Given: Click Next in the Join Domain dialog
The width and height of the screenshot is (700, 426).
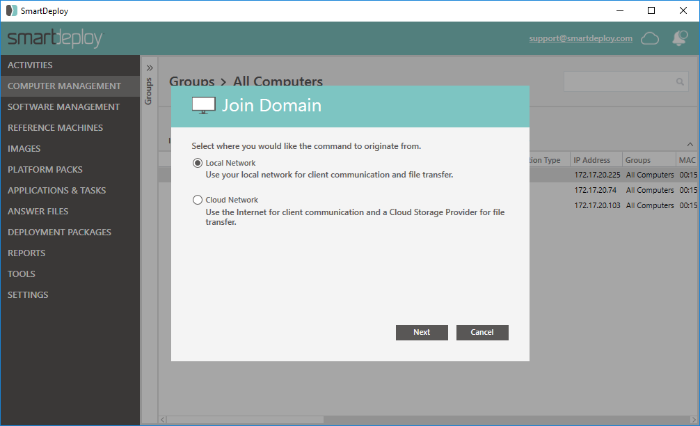Looking at the screenshot, I should point(422,332).
